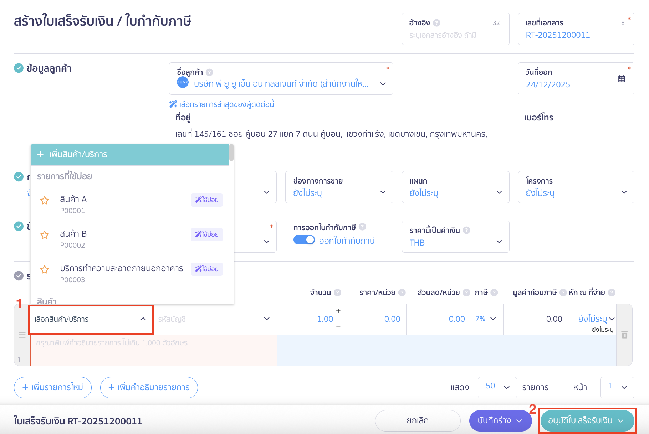Open the ช่องทางการขาย dropdown
649x434 pixels.
[x=339, y=187]
